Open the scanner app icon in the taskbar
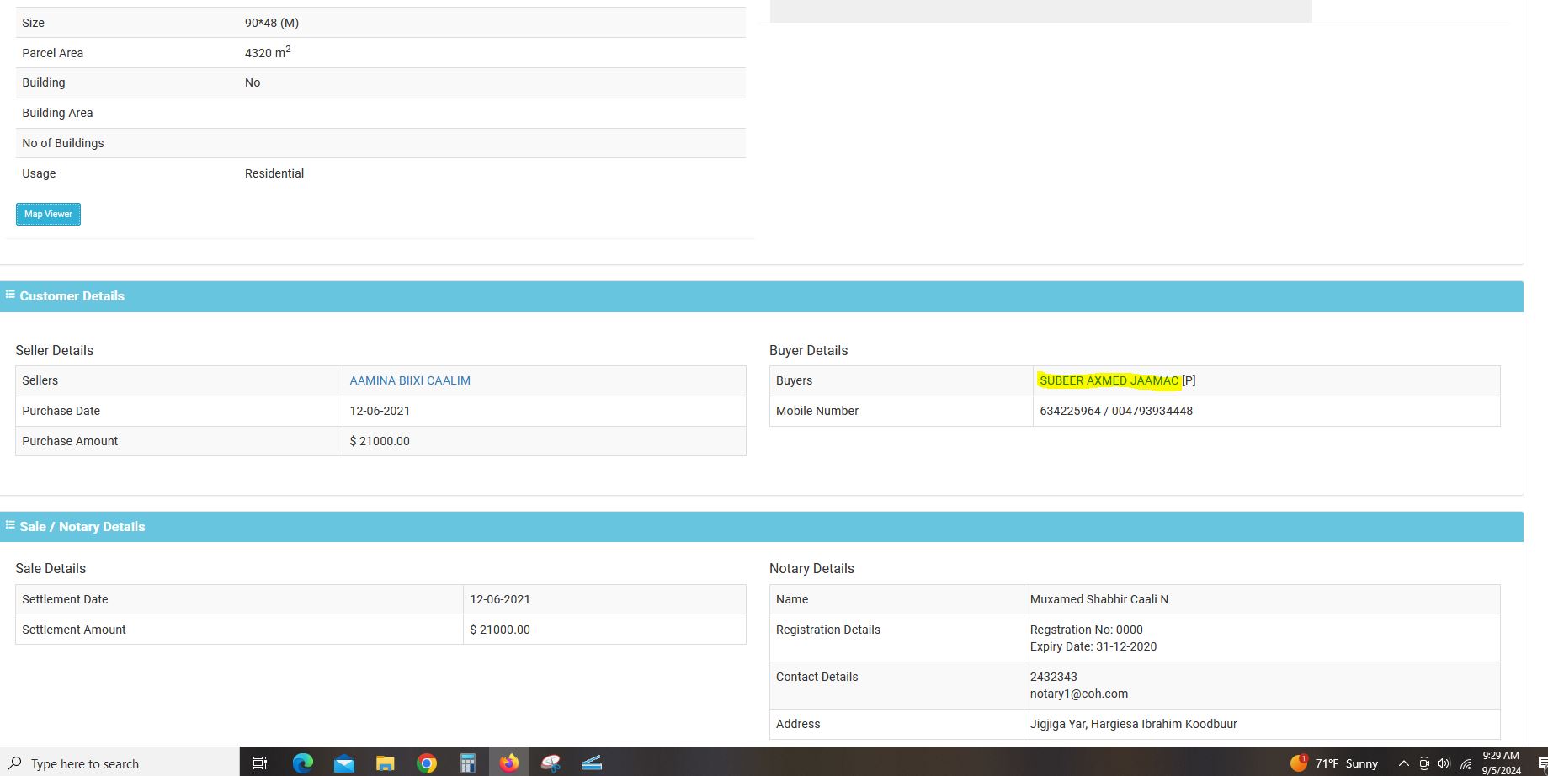 592,763
